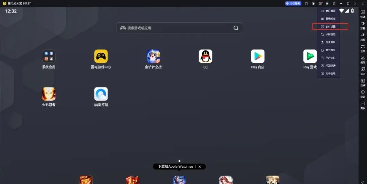The width and height of the screenshot is (367, 184).
Task: Open the user account icon in title bar
Action: 313,3
